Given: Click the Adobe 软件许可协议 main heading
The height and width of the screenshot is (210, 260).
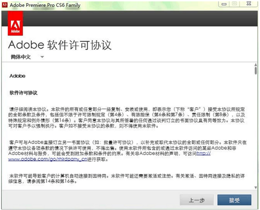Looking at the screenshot, I should [60, 45].
